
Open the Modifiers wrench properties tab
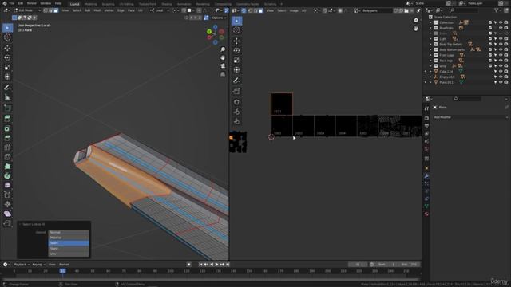pyautogui.click(x=426, y=175)
